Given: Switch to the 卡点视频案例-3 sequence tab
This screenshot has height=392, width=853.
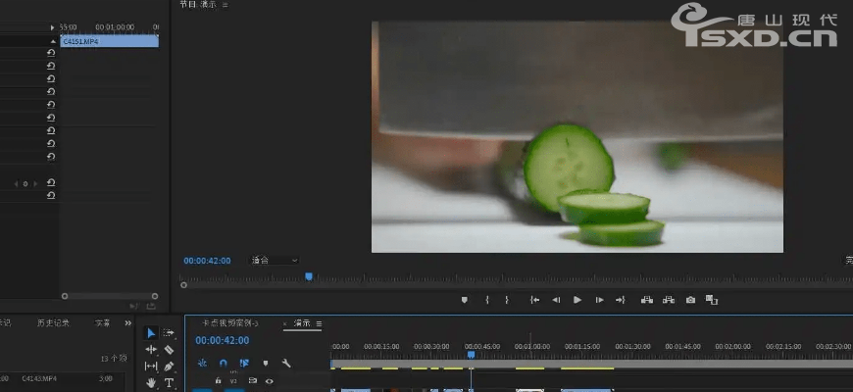Looking at the screenshot, I should click(229, 323).
